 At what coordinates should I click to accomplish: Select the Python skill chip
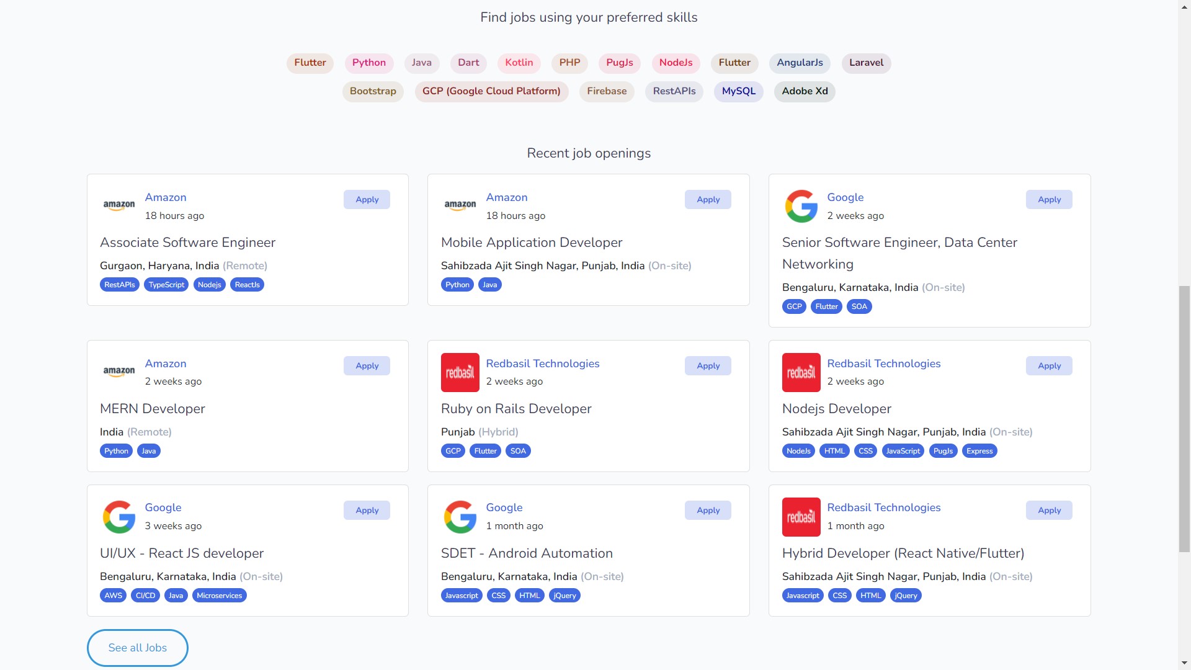(x=368, y=63)
